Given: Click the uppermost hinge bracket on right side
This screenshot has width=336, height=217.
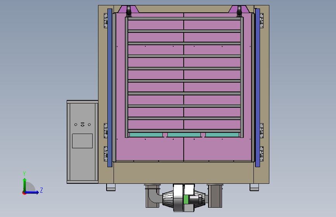Looking at the screenshot, I should click(262, 21).
